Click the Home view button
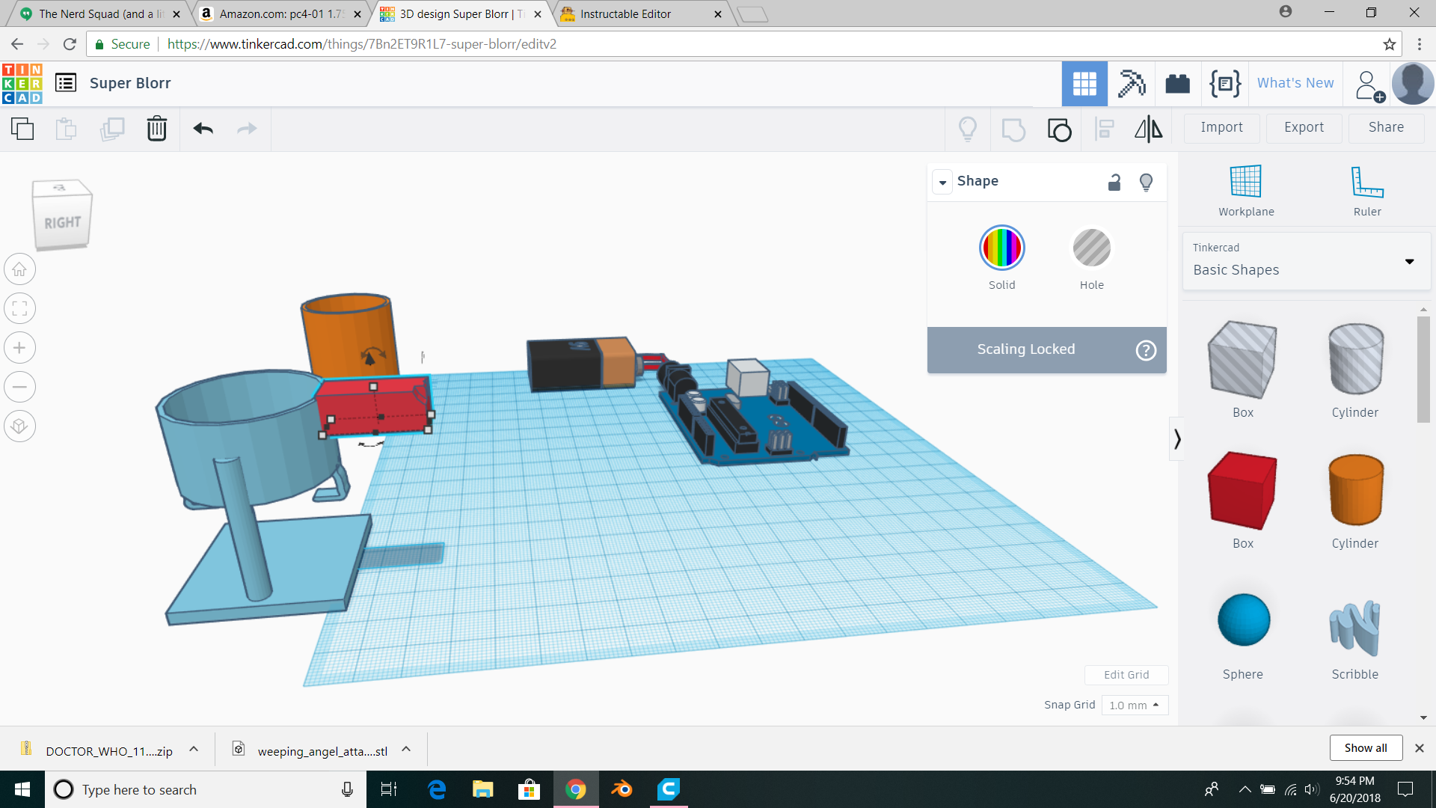Screen dimensions: 1436x808 tap(20, 269)
